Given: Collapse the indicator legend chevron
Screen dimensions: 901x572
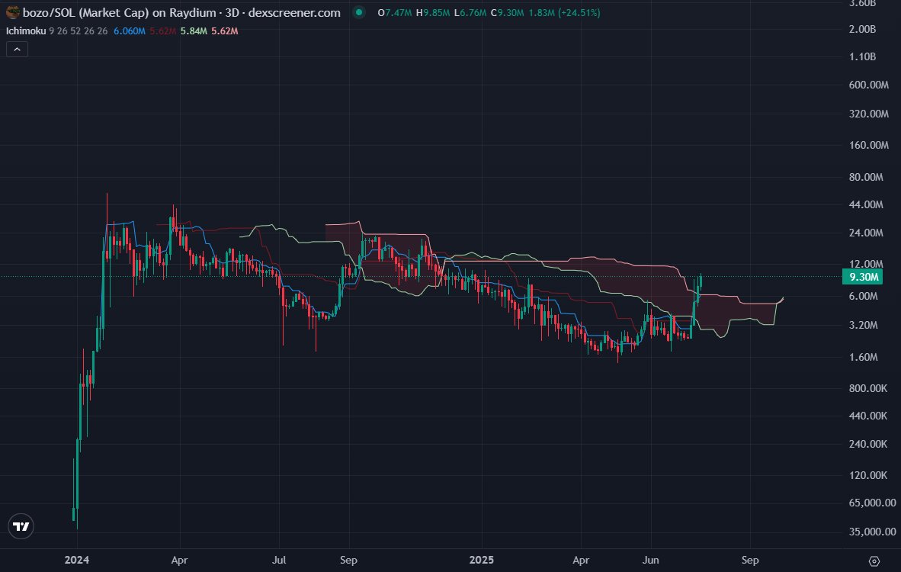Looking at the screenshot, I should (x=18, y=50).
